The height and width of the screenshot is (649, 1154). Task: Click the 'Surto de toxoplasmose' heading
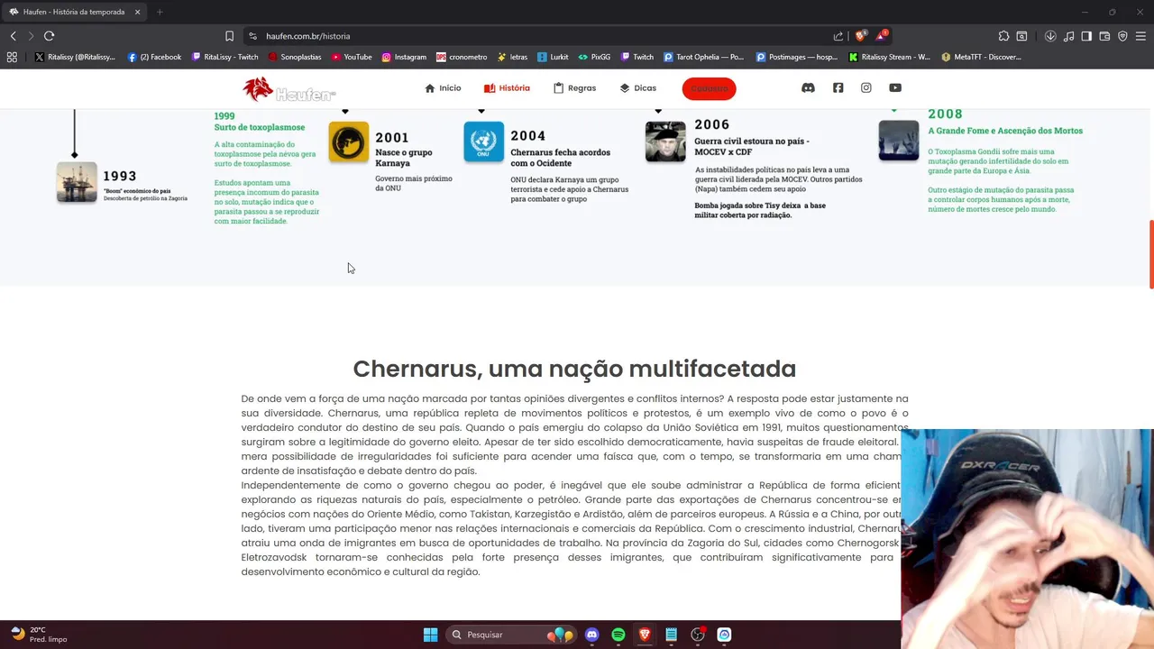(x=260, y=127)
